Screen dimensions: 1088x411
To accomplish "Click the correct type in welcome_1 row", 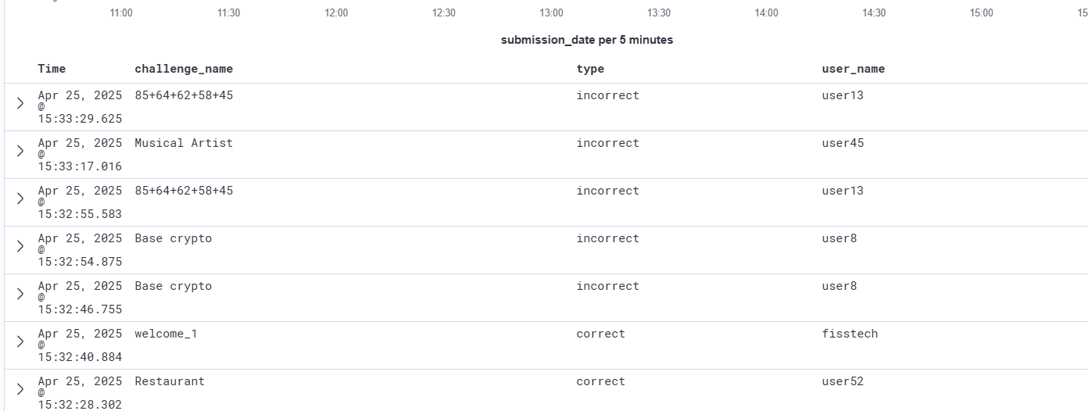I will [x=601, y=334].
